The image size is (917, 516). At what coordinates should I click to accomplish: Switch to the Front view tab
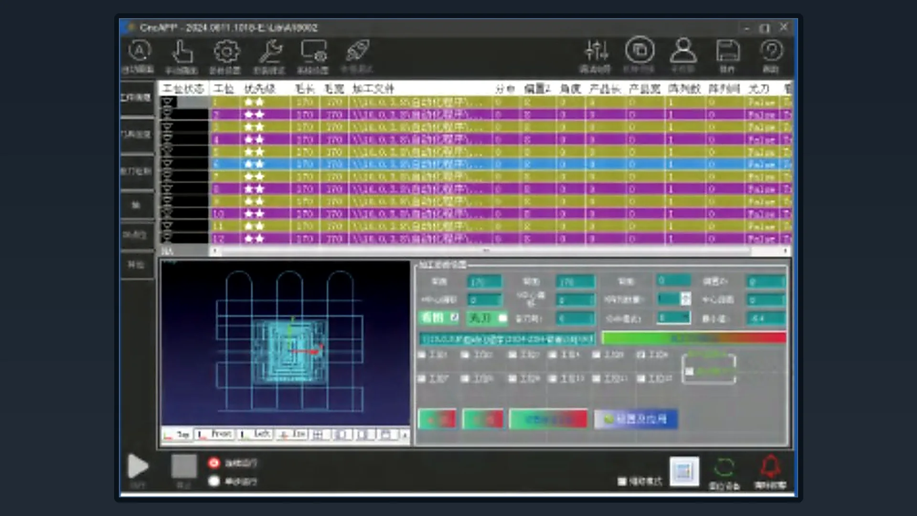pyautogui.click(x=215, y=434)
